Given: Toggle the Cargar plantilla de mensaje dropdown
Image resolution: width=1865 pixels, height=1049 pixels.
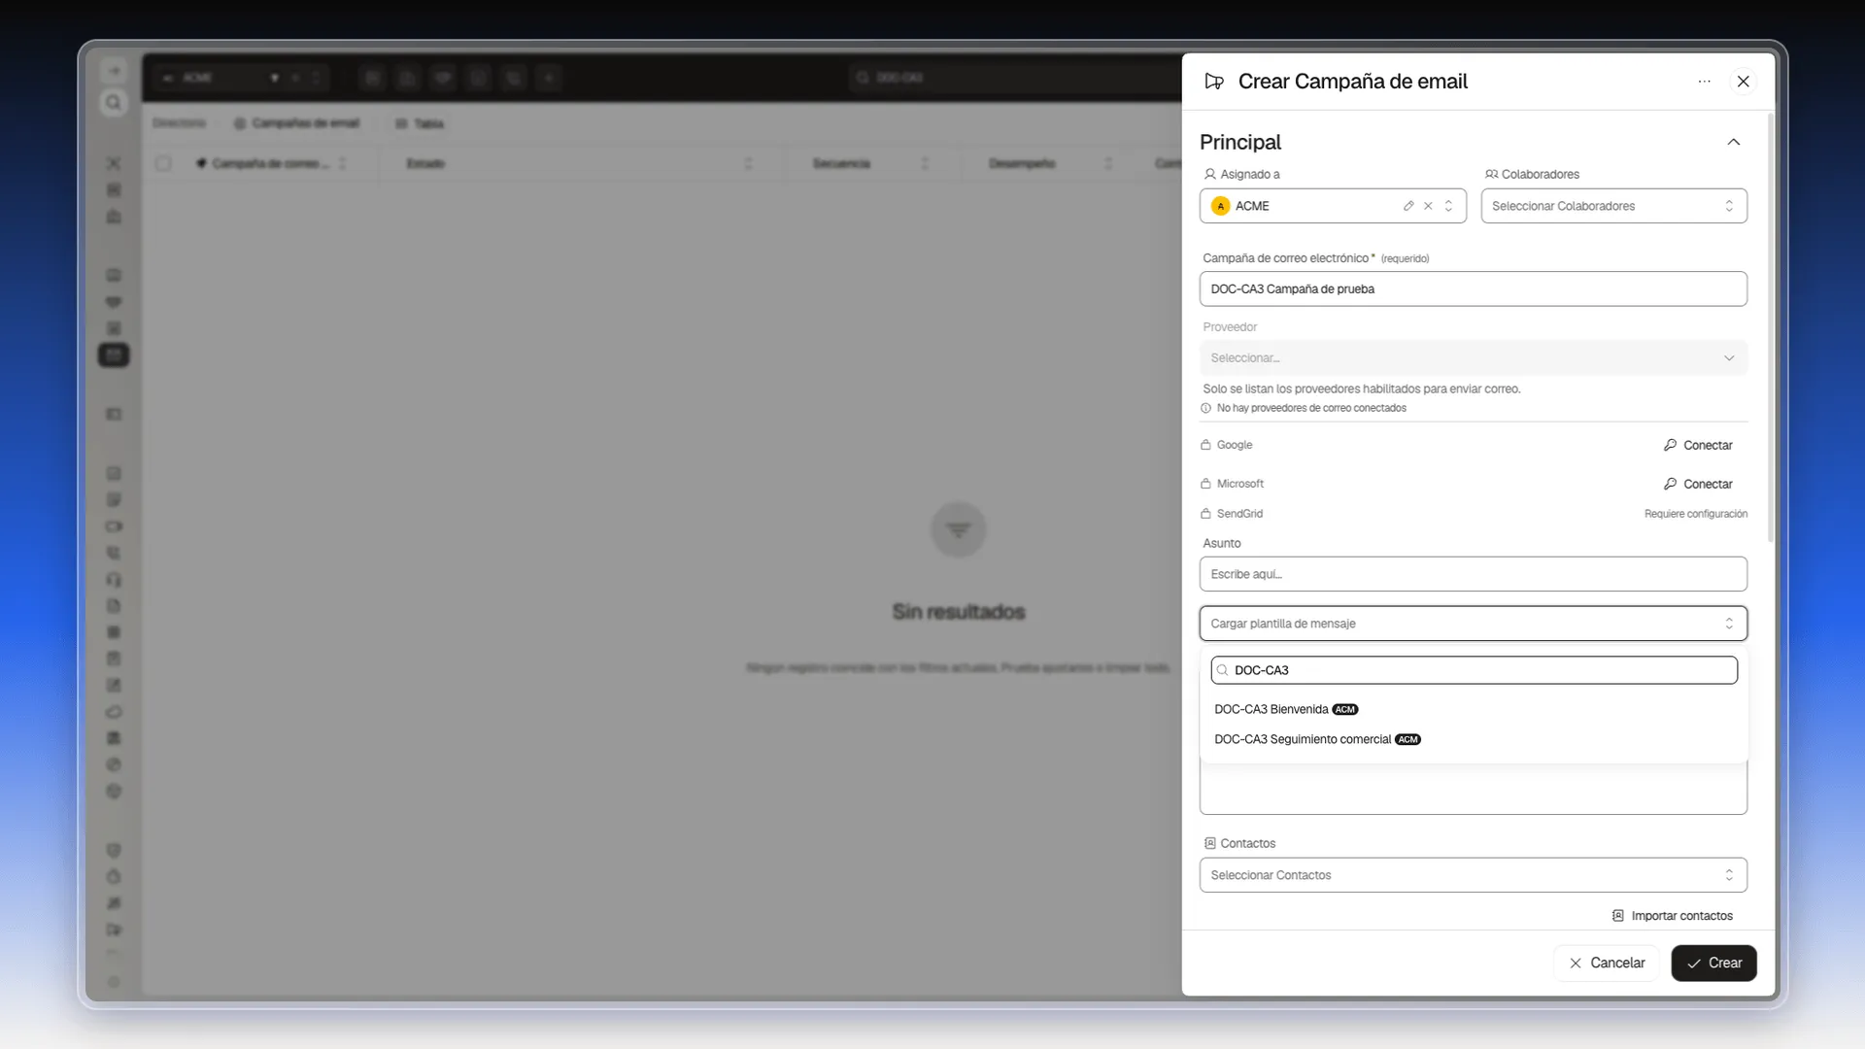Looking at the screenshot, I should (1473, 624).
